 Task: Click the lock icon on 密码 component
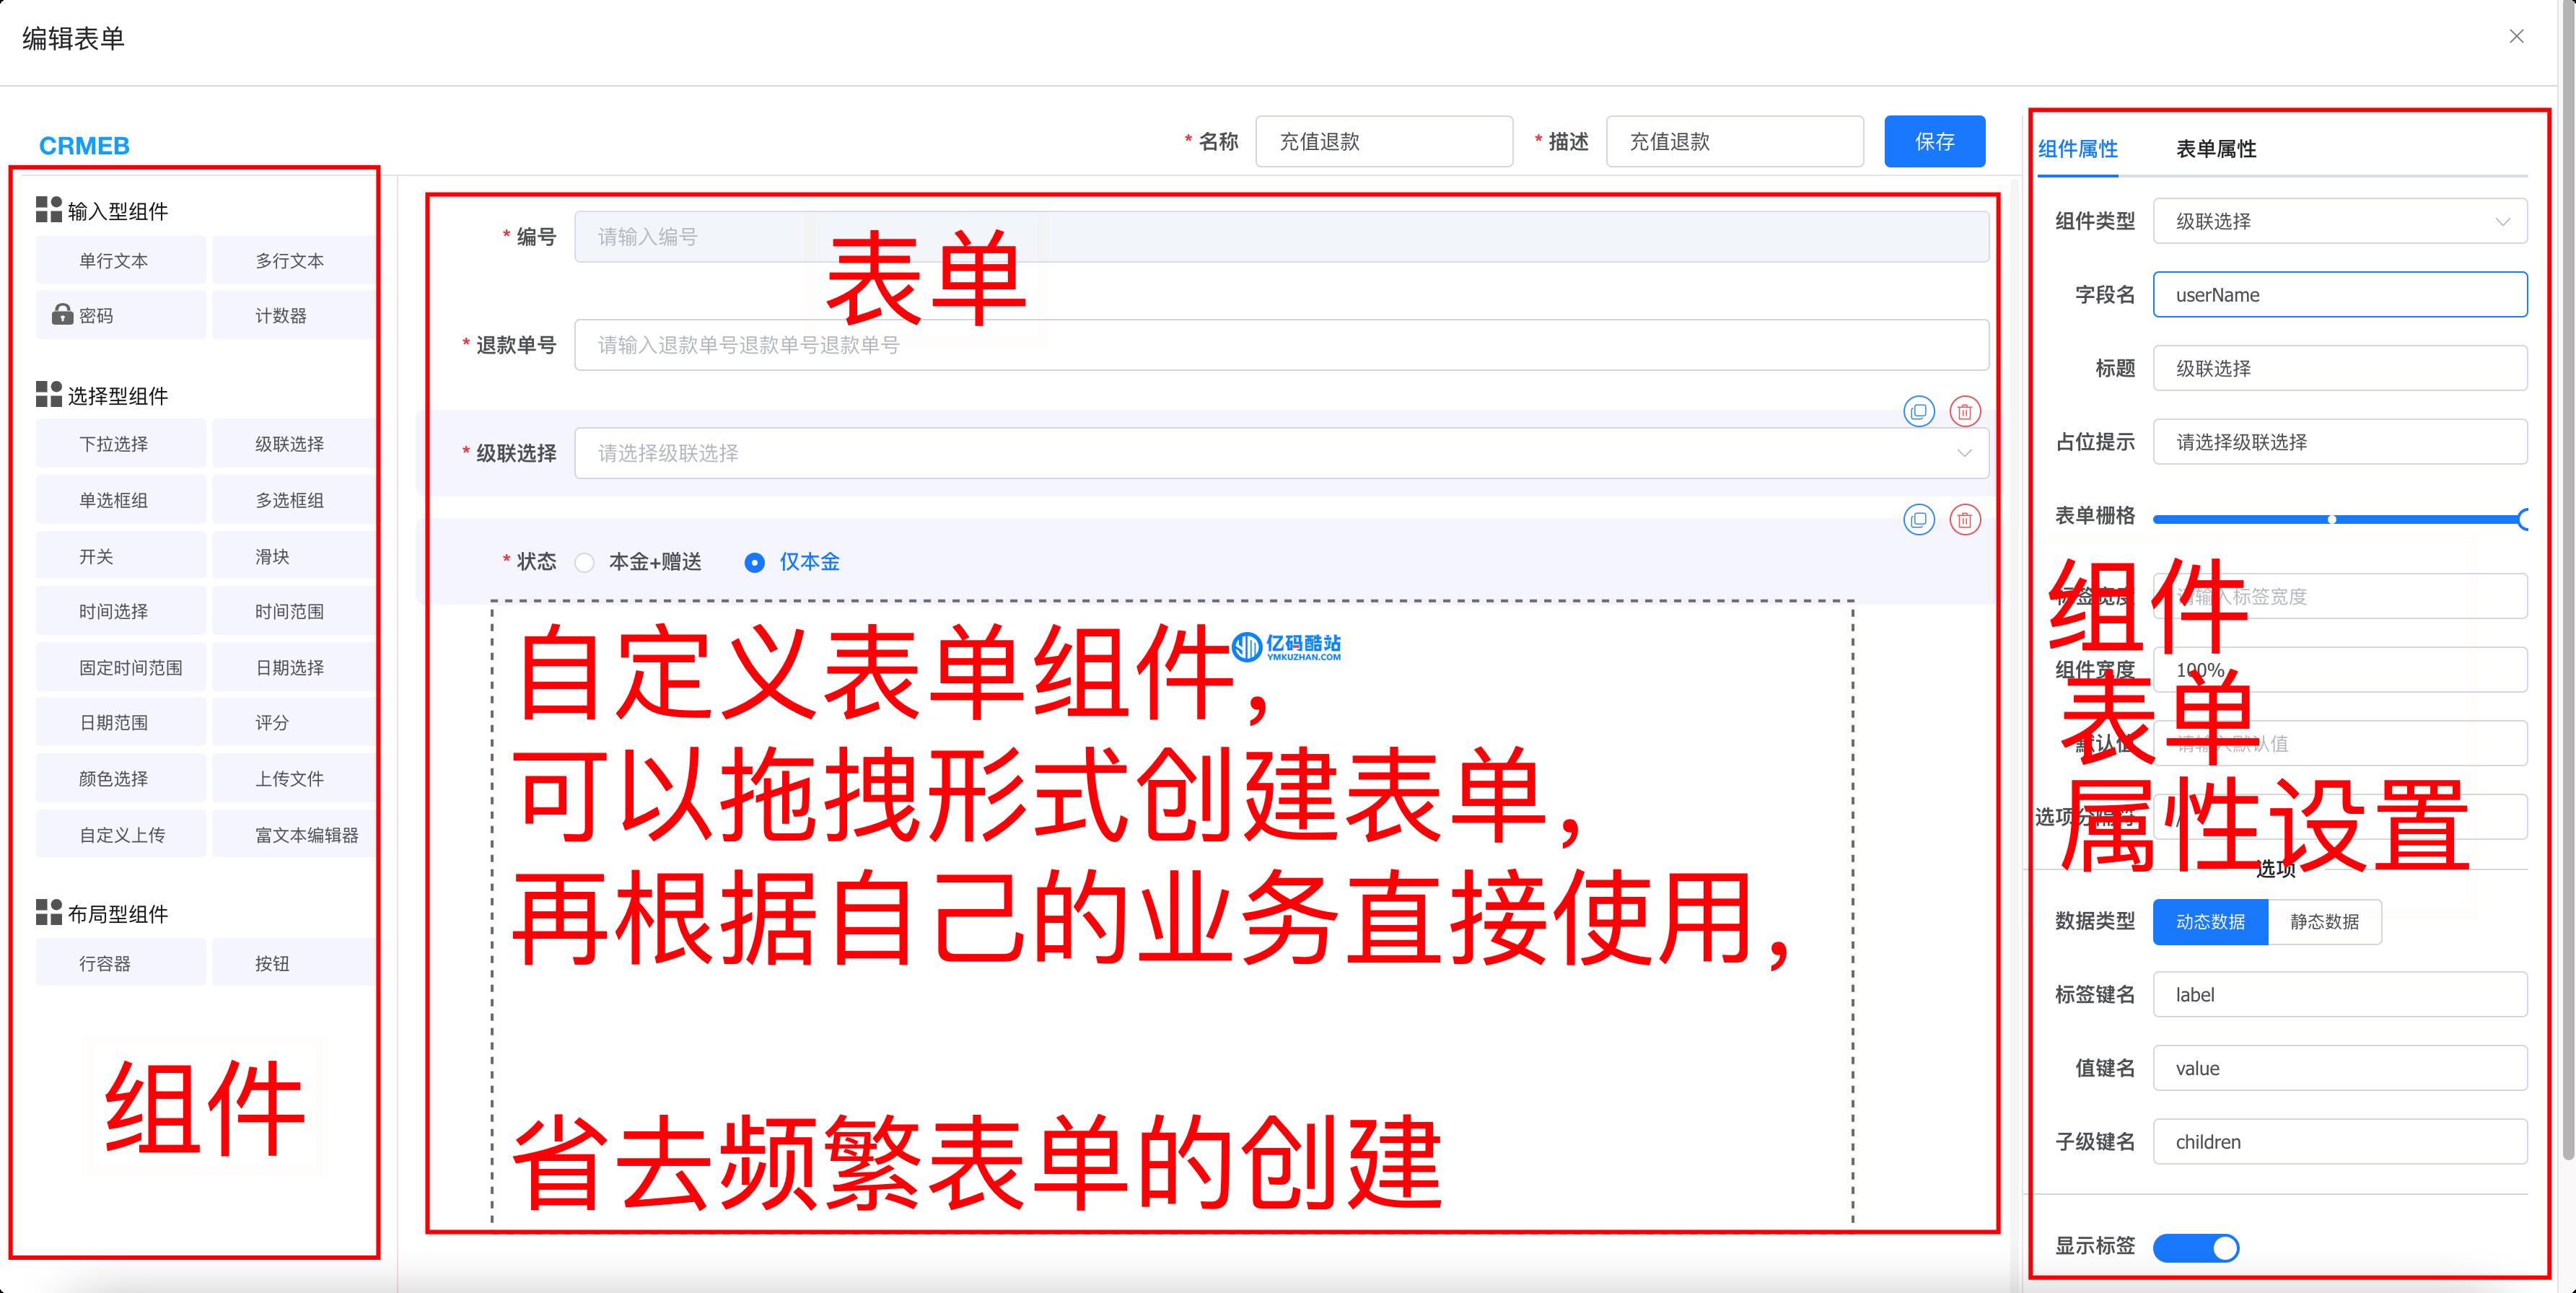(x=62, y=314)
